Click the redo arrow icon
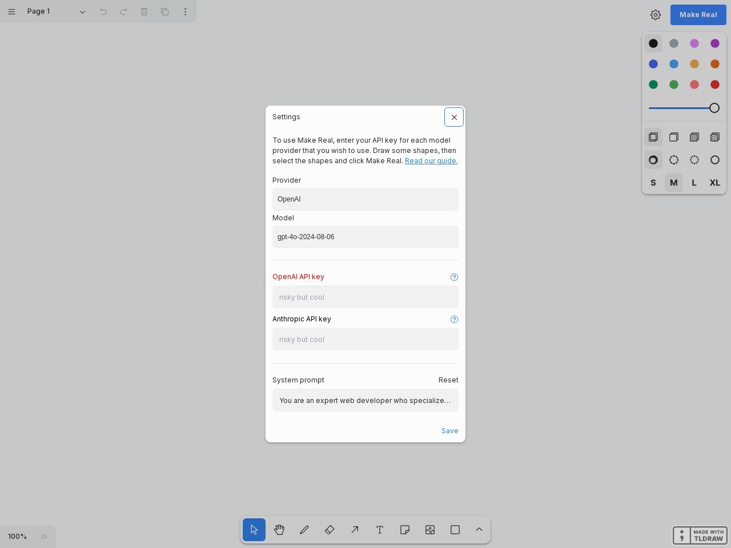Image resolution: width=731 pixels, height=548 pixels. coord(124,11)
